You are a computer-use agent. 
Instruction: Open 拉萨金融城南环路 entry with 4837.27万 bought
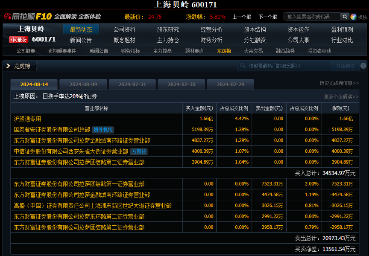click(x=82, y=140)
